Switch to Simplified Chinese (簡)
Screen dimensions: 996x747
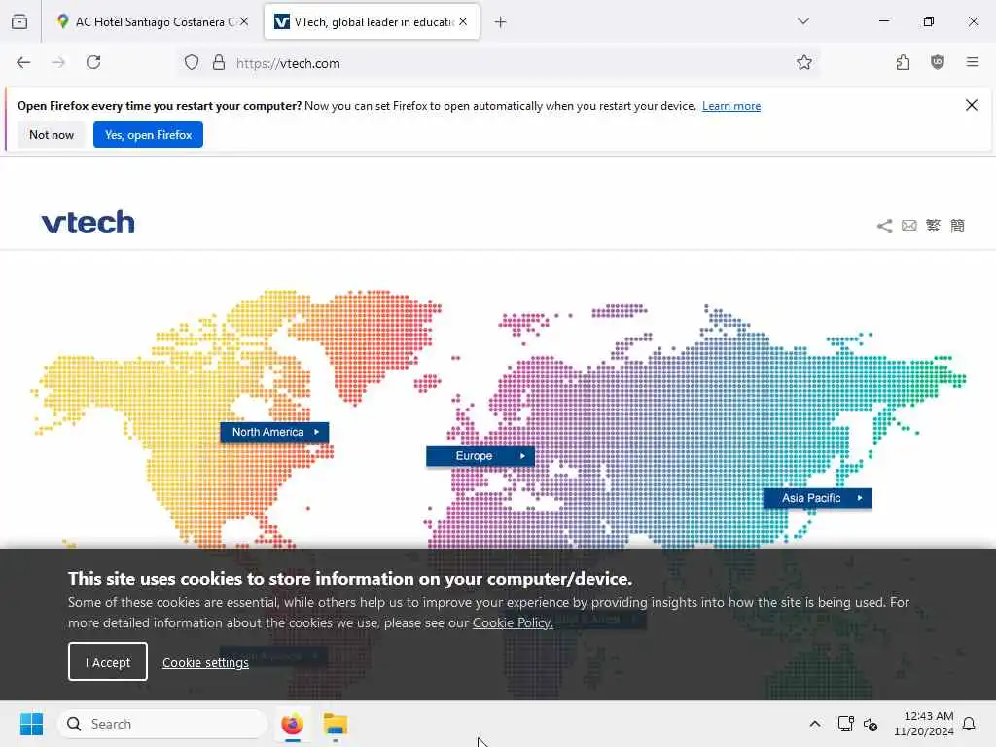(957, 226)
